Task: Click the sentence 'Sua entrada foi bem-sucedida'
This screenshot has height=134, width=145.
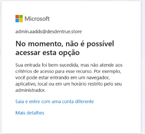Action: 47,65
